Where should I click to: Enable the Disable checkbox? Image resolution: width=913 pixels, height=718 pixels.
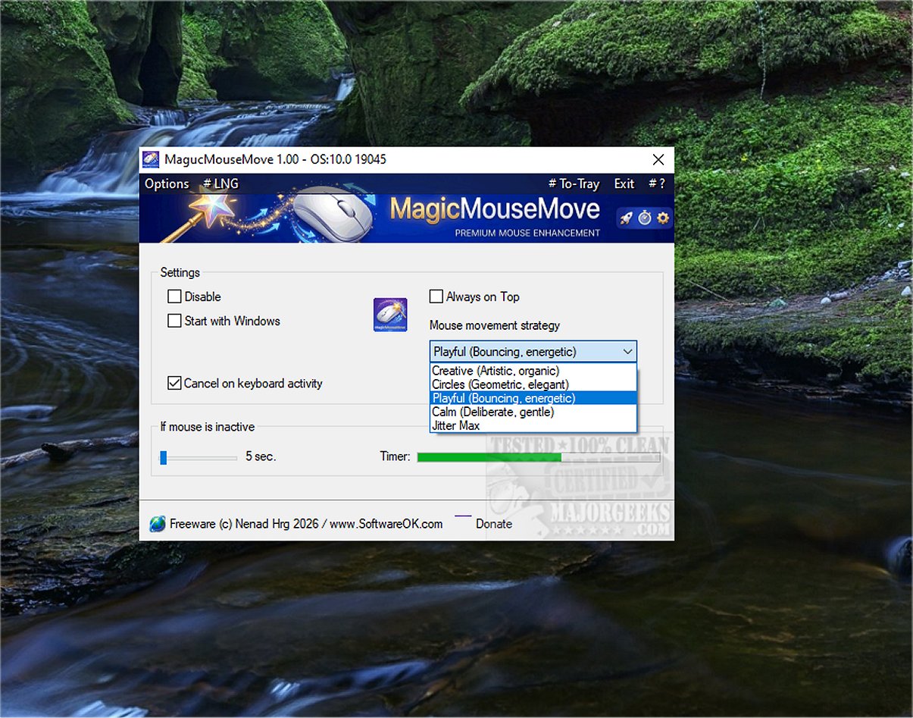click(174, 296)
